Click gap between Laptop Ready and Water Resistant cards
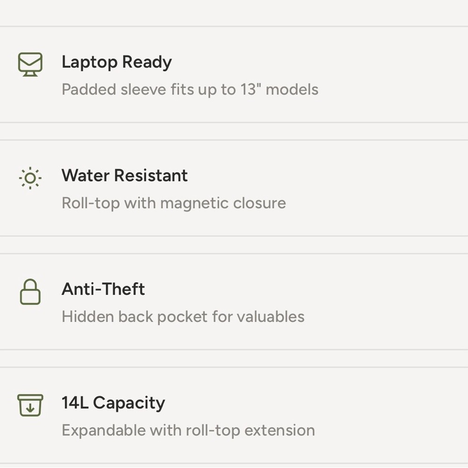 tap(234, 131)
